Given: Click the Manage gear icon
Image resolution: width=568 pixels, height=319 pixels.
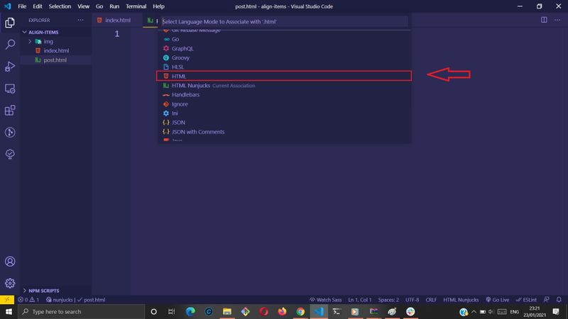Looking at the screenshot, I should click(x=10, y=283).
